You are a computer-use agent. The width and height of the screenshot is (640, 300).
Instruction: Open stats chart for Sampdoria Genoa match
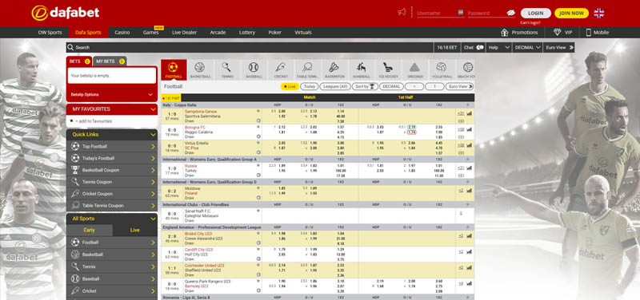(469, 113)
